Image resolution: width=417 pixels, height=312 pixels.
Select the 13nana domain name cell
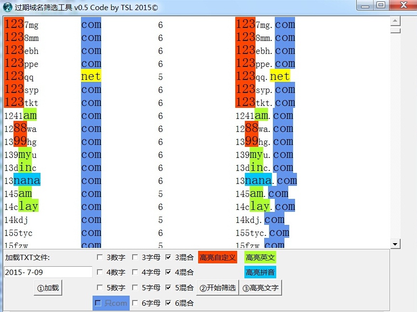pyautogui.click(x=22, y=181)
